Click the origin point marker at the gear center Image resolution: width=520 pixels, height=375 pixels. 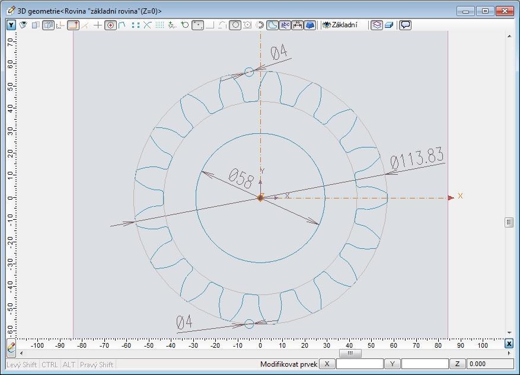(x=260, y=198)
